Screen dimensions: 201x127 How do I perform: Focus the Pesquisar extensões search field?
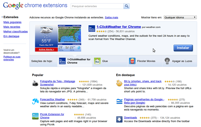(97, 6)
